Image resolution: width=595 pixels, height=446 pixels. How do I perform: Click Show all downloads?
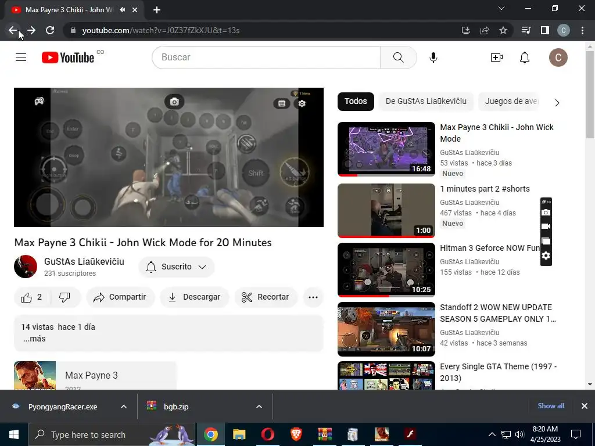click(x=551, y=406)
